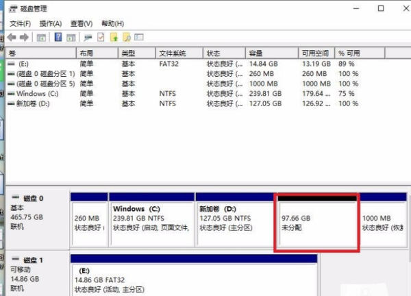The image size is (411, 296).
Task: Click the 75 % available cell
Action: [346, 94]
